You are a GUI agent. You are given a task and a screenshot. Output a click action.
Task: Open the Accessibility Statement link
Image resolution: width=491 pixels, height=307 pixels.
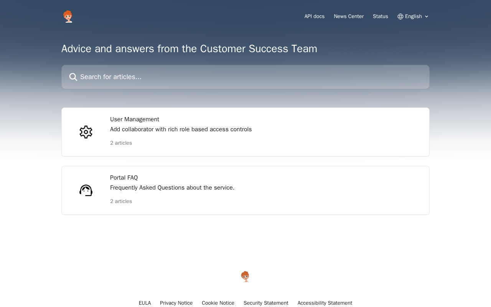coord(325,303)
